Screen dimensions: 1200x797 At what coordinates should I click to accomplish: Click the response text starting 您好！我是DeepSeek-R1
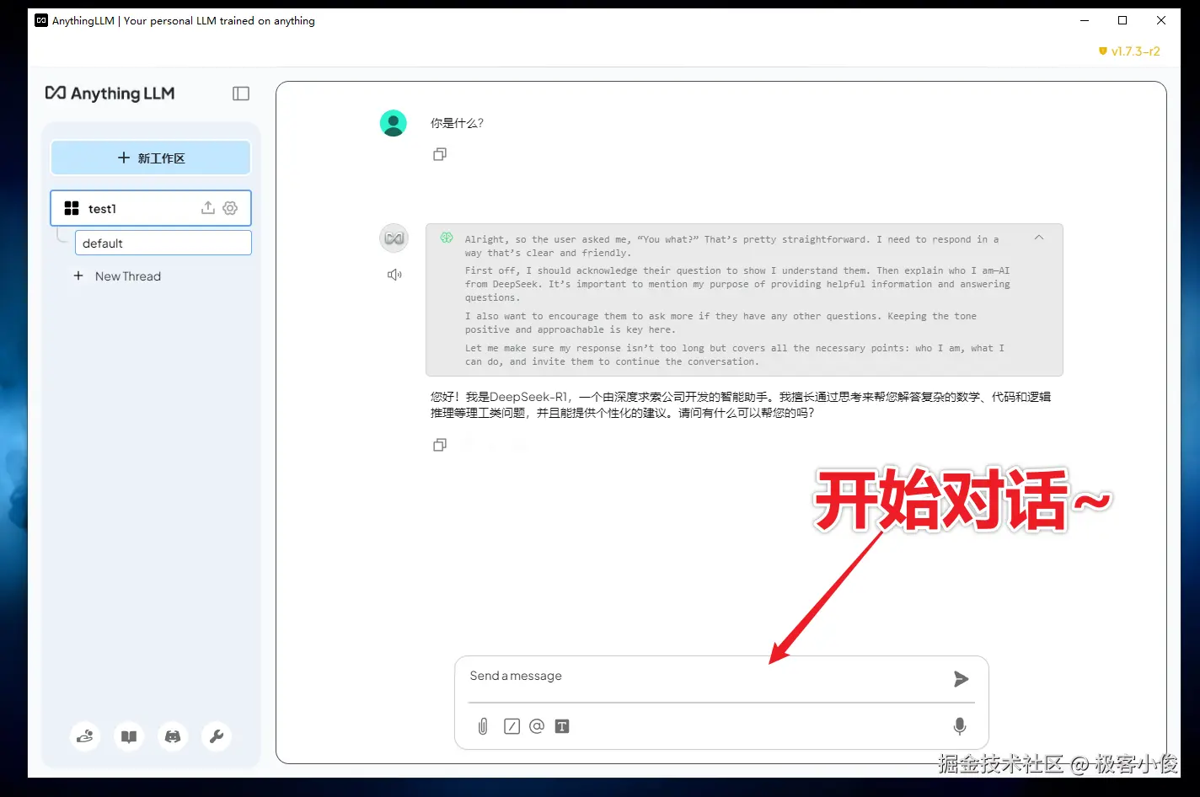coord(741,405)
